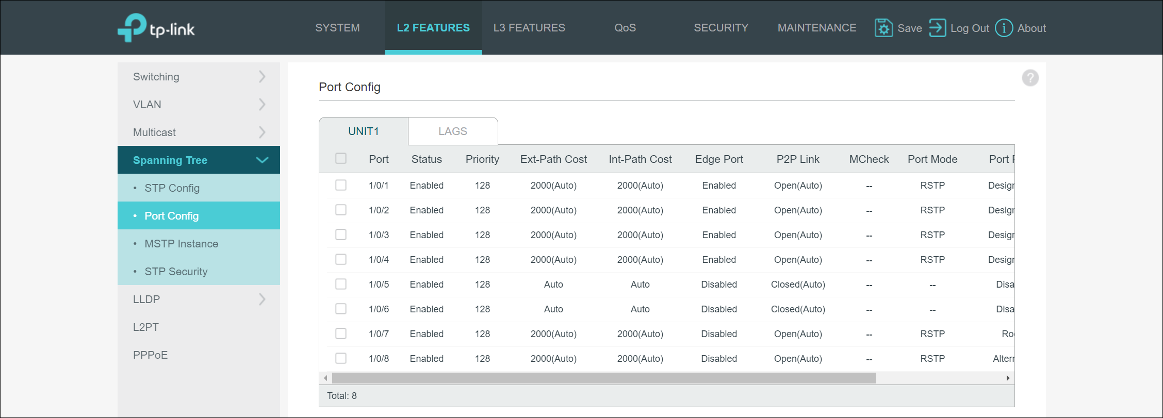Open the SECURITY top menu
Image resolution: width=1163 pixels, height=418 pixels.
pos(720,28)
